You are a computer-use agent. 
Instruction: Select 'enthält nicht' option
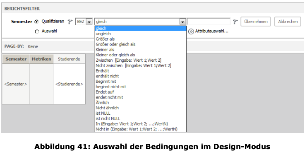140,76
